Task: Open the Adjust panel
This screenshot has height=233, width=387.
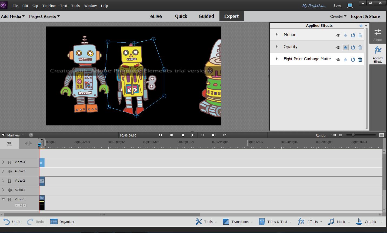Action: (378, 35)
